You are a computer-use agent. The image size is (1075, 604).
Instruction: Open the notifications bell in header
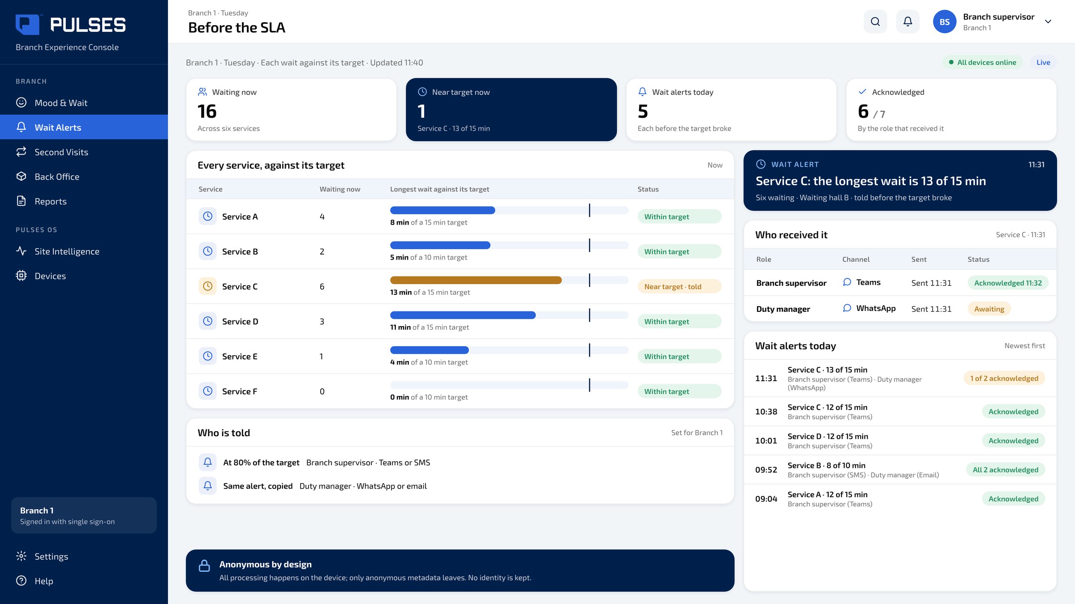coord(908,21)
